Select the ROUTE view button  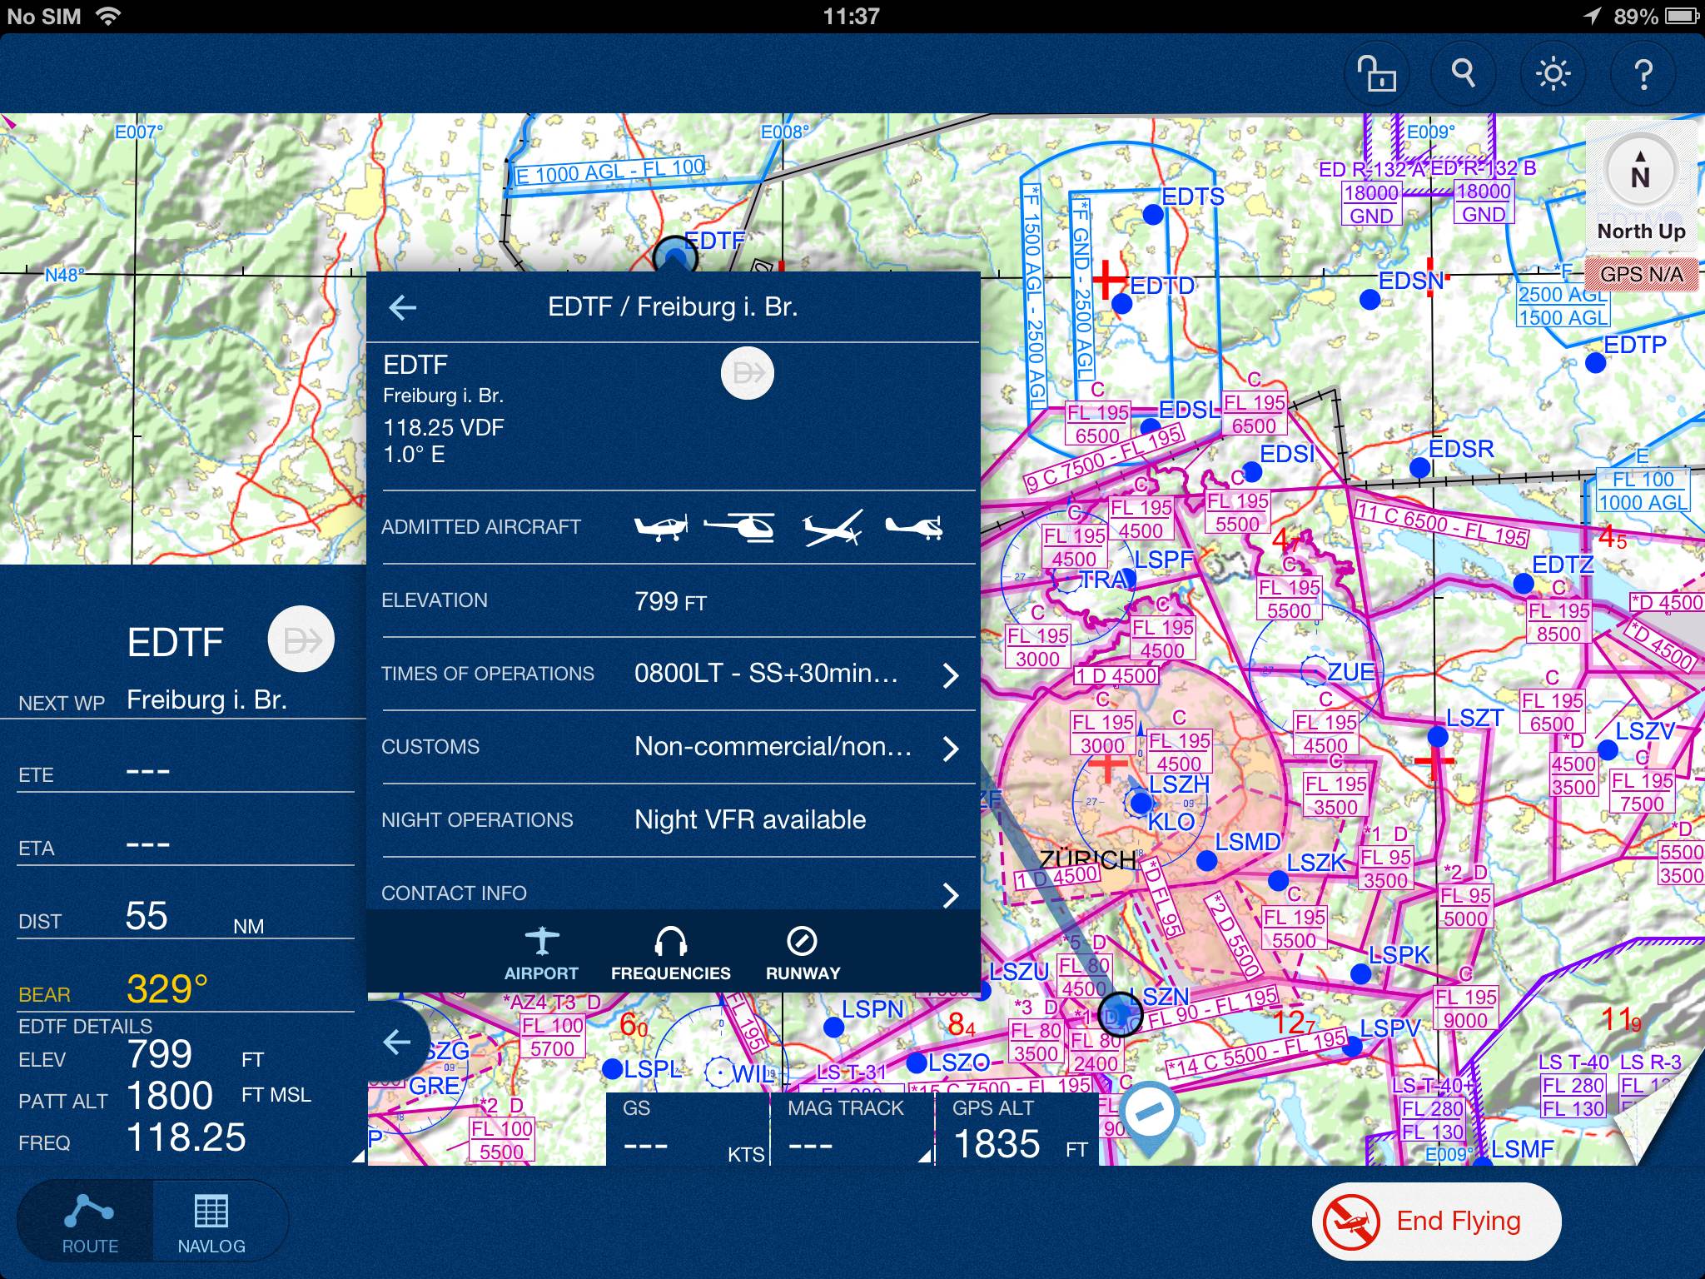90,1222
